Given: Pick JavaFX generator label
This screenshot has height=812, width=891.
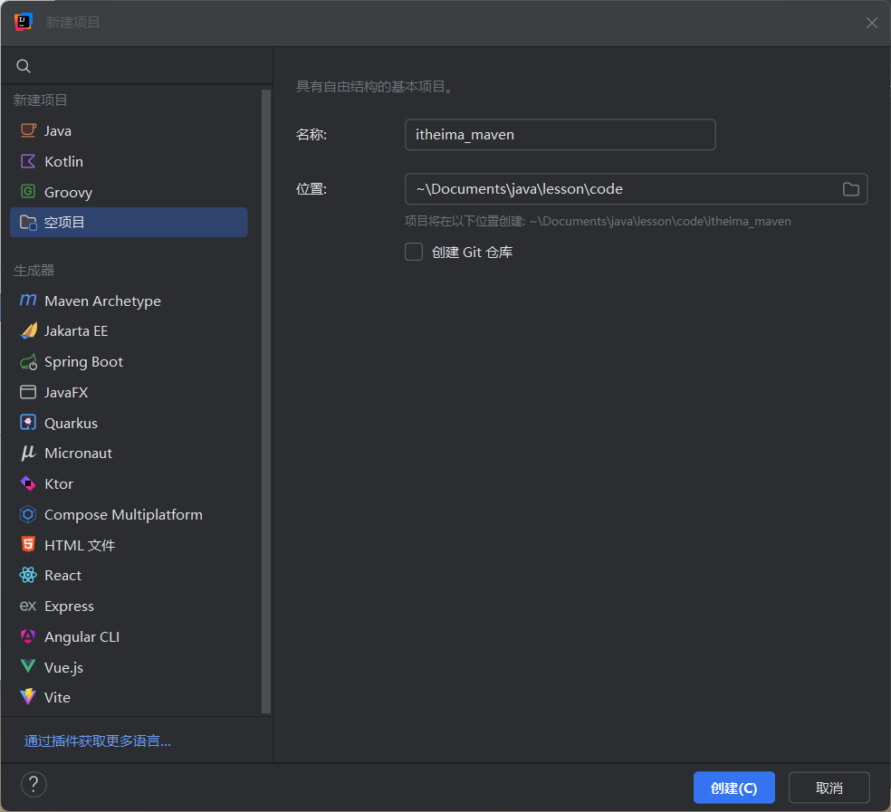Looking at the screenshot, I should click(66, 393).
